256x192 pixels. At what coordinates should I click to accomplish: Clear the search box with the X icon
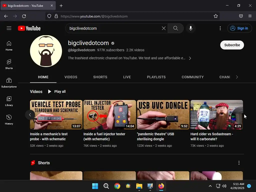click(163, 28)
